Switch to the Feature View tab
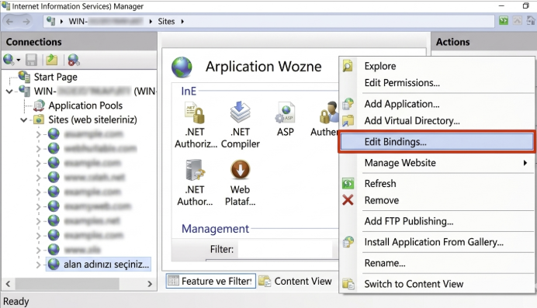Image resolution: width=537 pixels, height=308 pixels. pos(211,281)
